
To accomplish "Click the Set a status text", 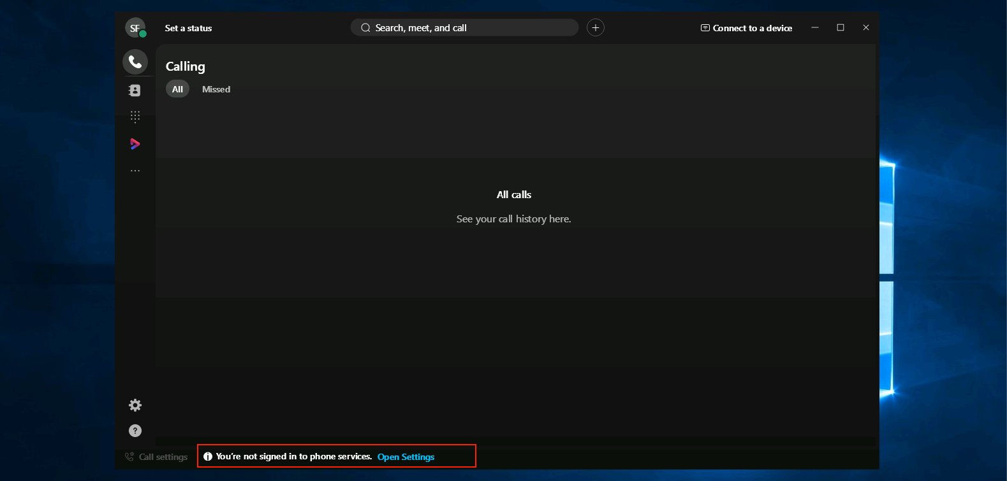I will pos(188,28).
